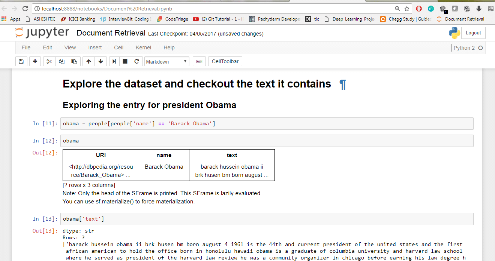
Task: Click the Document Retrieval notebook title
Action: pos(111,33)
